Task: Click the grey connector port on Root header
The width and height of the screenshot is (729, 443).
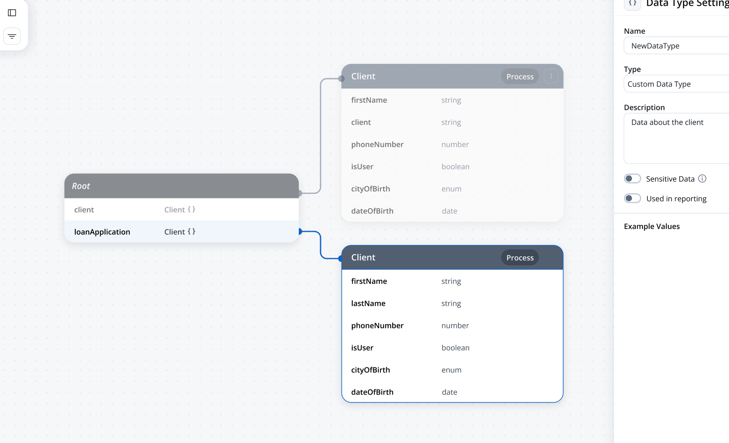Action: click(x=300, y=193)
